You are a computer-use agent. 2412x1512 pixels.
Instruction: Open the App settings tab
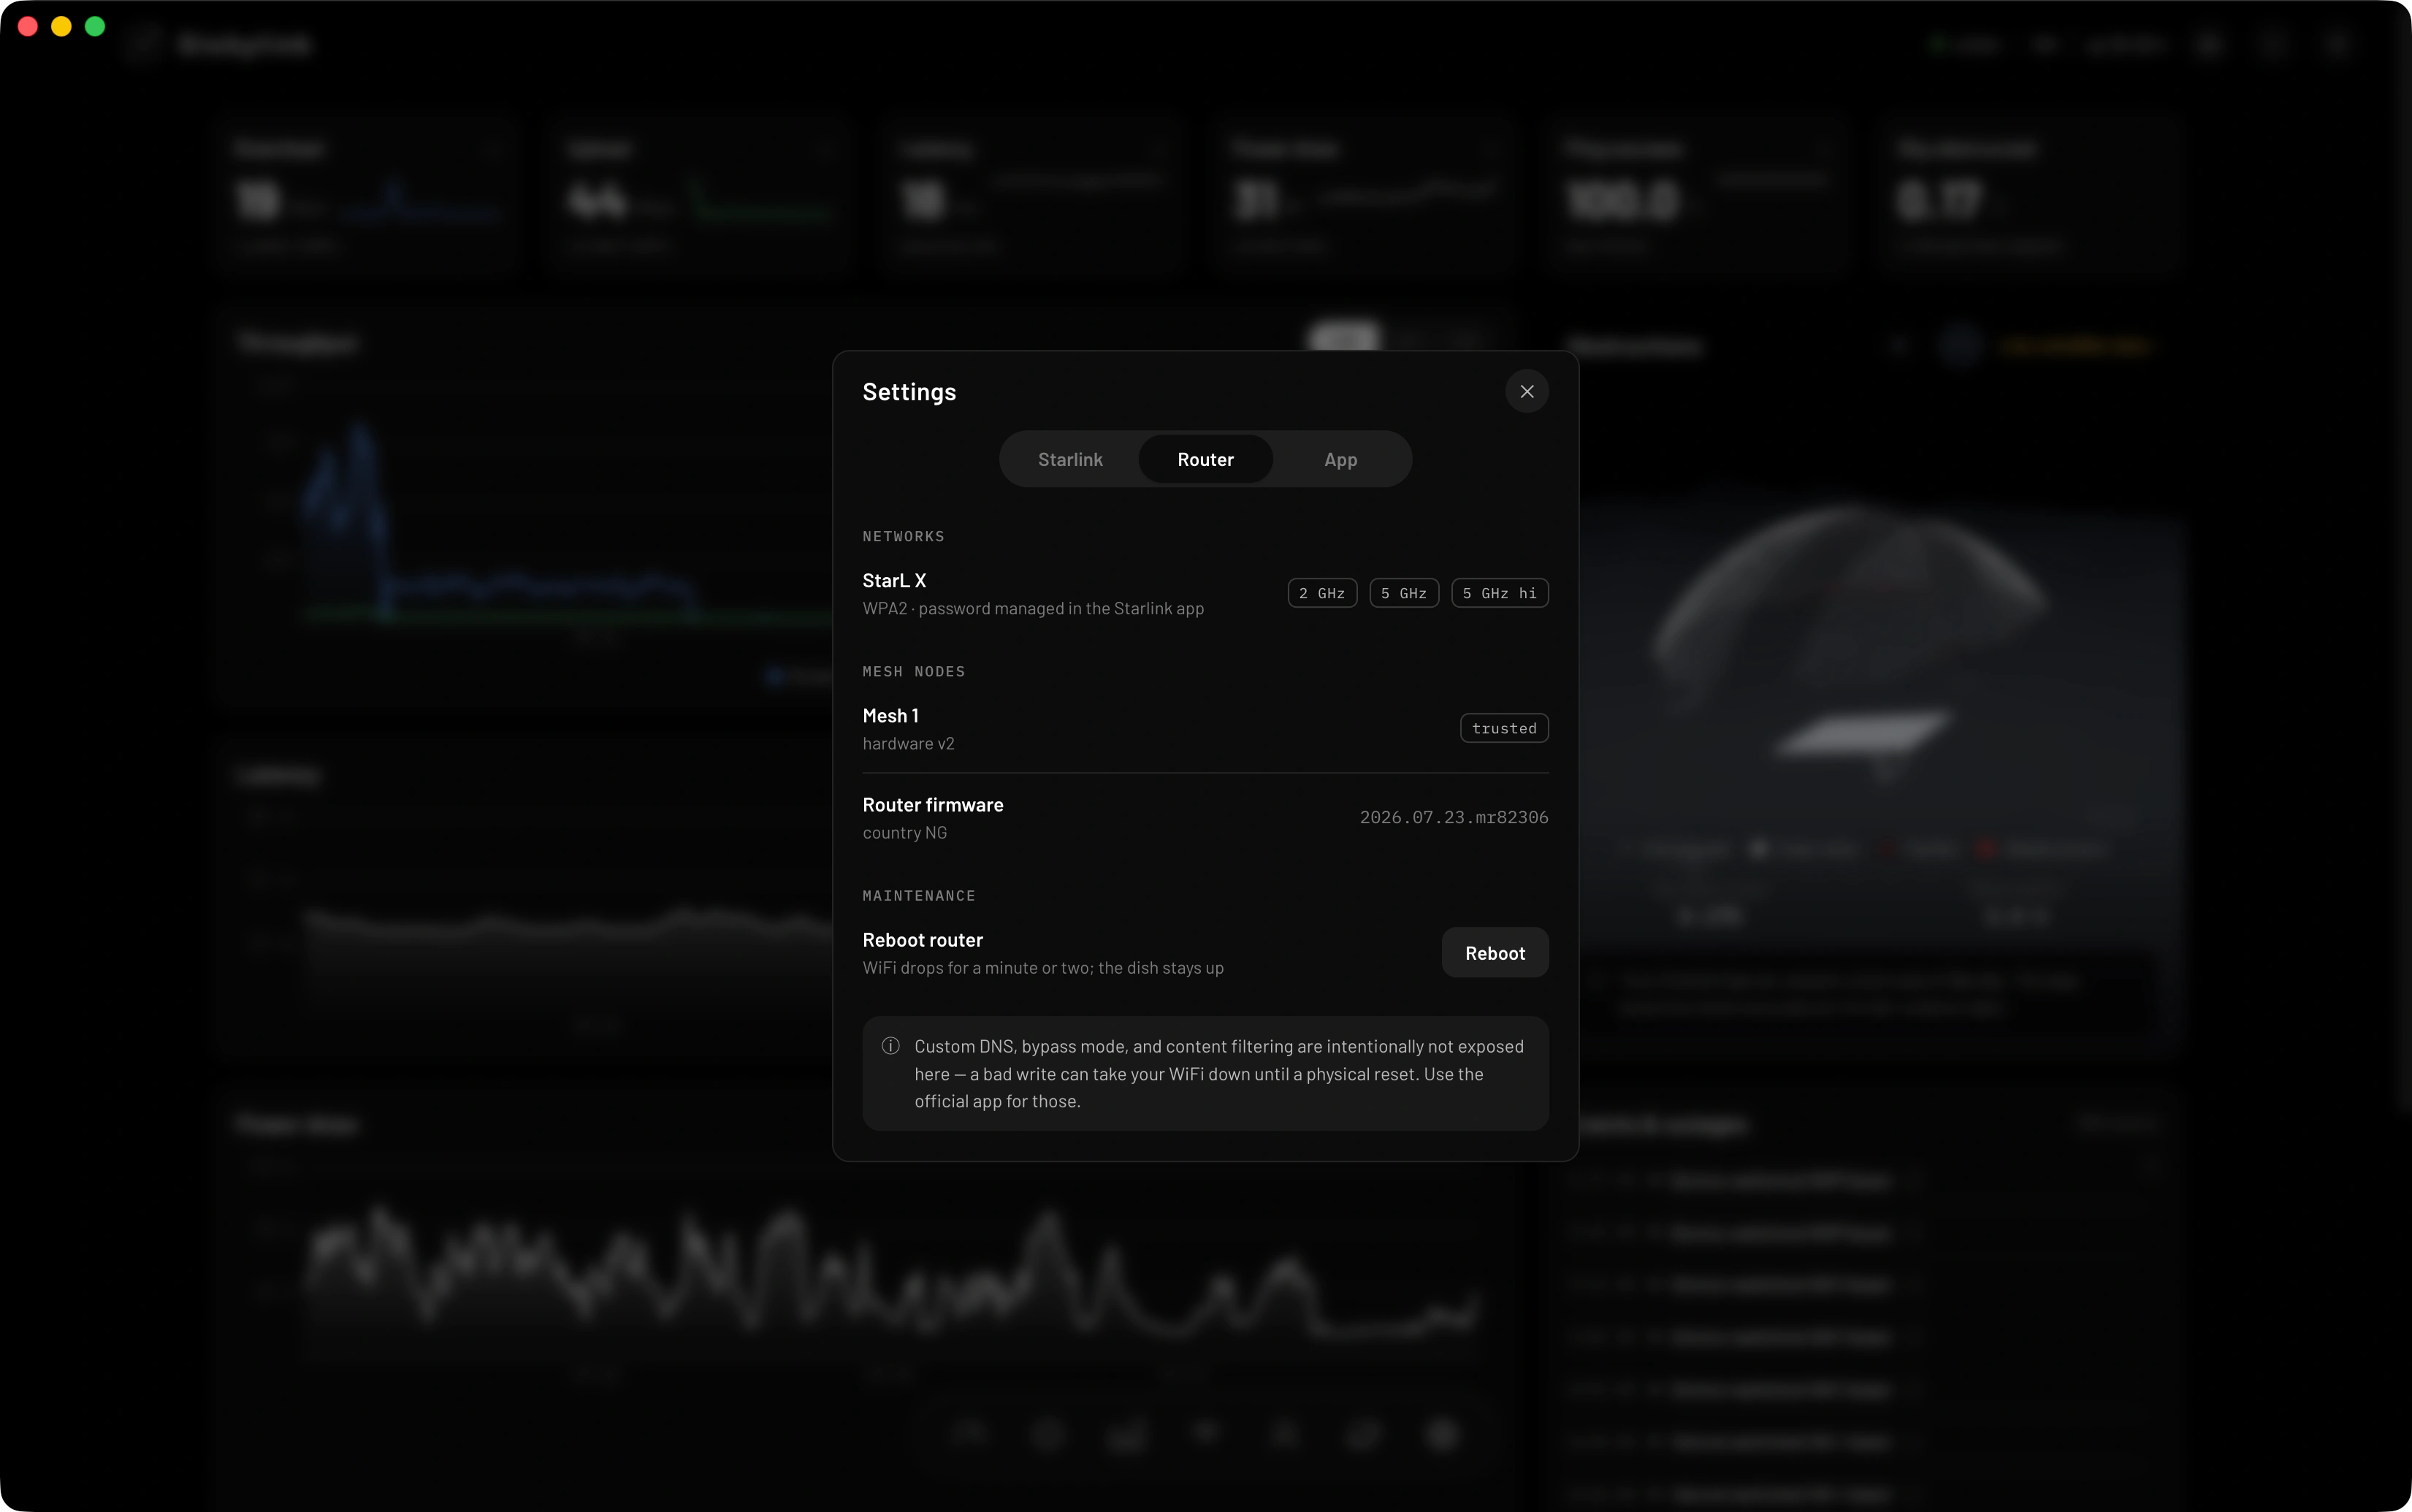click(x=1340, y=459)
